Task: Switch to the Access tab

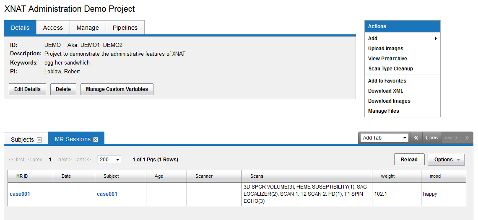Action: [53, 28]
